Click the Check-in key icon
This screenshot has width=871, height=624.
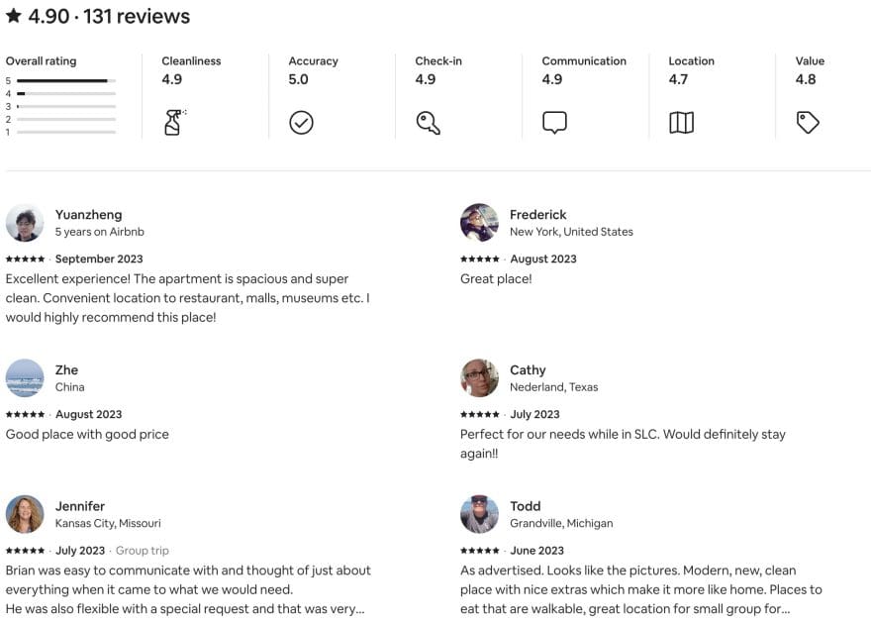coord(429,123)
